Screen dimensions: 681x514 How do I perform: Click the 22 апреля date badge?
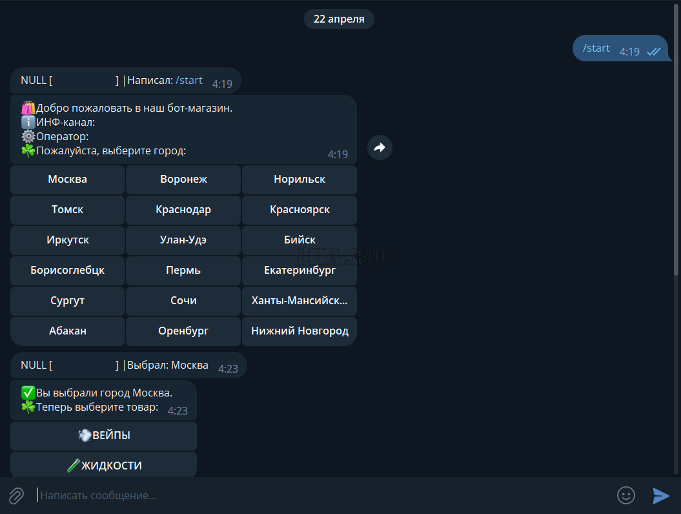click(x=339, y=19)
